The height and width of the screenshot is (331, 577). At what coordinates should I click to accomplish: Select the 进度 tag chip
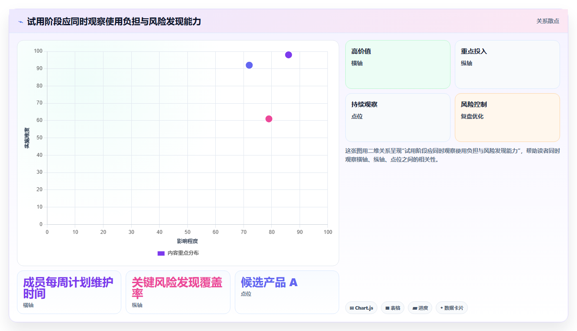tap(420, 308)
